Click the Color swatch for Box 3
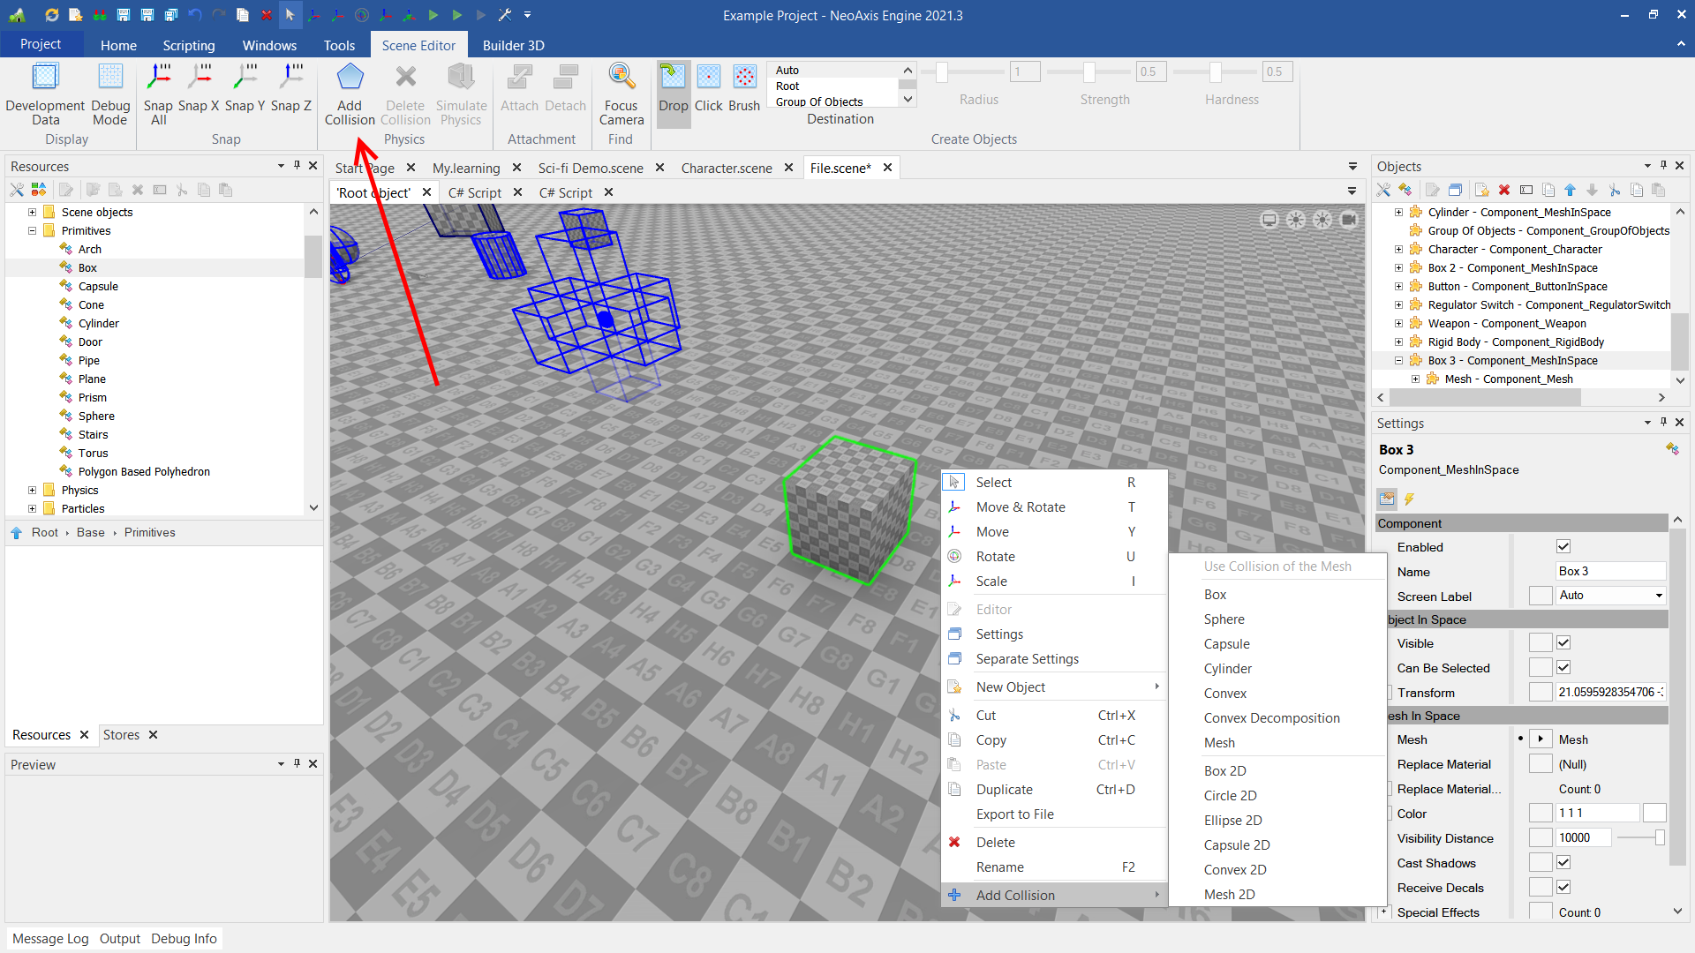The height and width of the screenshot is (953, 1695). tap(1654, 814)
